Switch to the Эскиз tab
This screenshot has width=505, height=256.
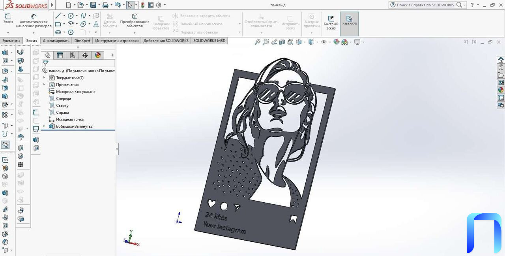[x=32, y=41]
